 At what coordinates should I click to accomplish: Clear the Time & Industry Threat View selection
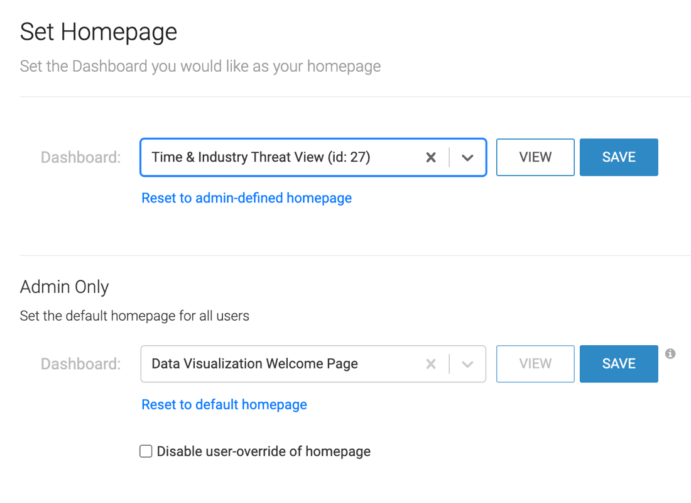[x=431, y=157]
